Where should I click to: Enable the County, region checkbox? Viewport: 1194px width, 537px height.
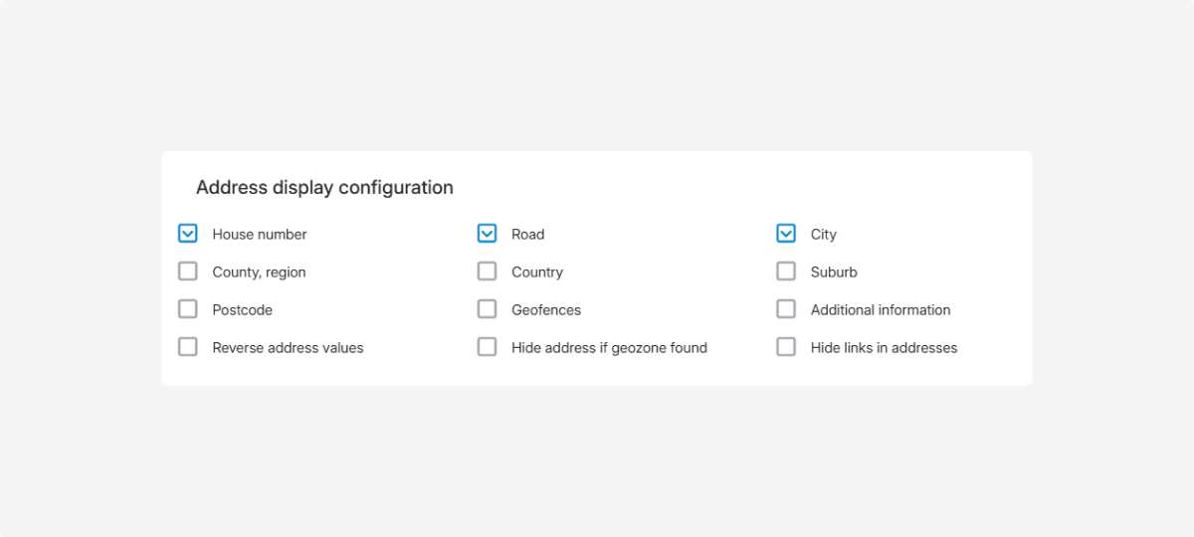[188, 271]
